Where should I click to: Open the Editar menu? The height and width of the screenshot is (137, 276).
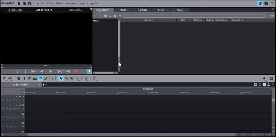click(x=51, y=3)
